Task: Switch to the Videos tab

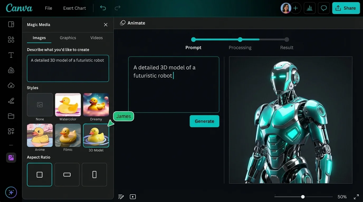Action: pyautogui.click(x=96, y=38)
